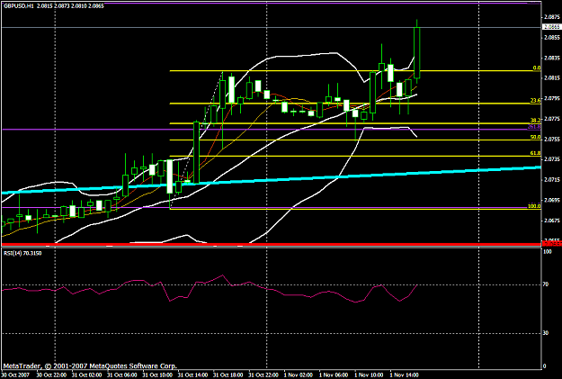Viewport: 562px width, 379px height.
Task: Click the 23.6 Fibonacci level label
Action: click(535, 101)
